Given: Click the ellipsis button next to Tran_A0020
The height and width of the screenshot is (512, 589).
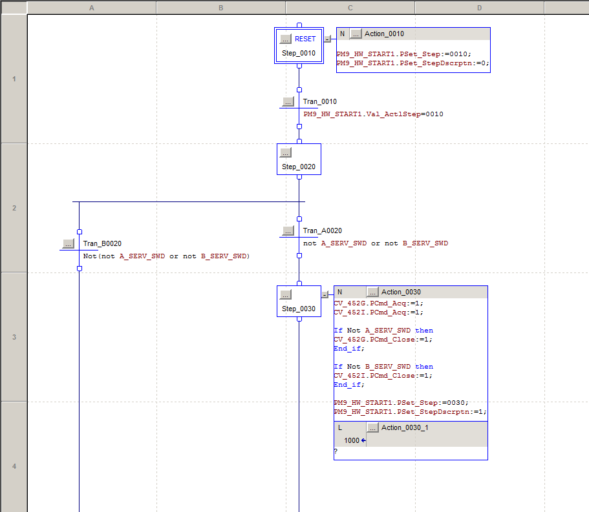Looking at the screenshot, I should click(288, 230).
